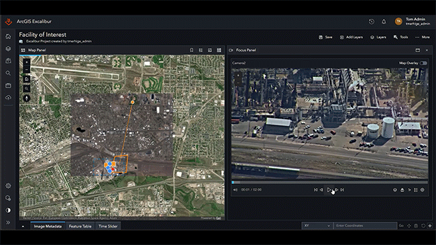Mute the video with speaker icon
Viewport: 436px width, 245px height.
coord(235,190)
